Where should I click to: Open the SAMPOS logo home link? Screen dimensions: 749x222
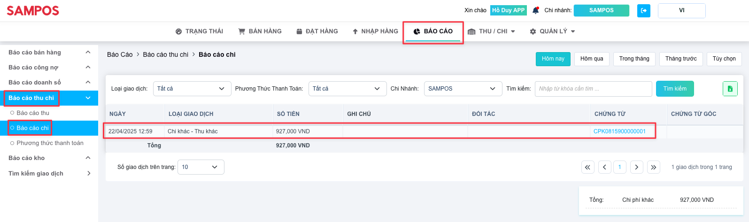[33, 10]
